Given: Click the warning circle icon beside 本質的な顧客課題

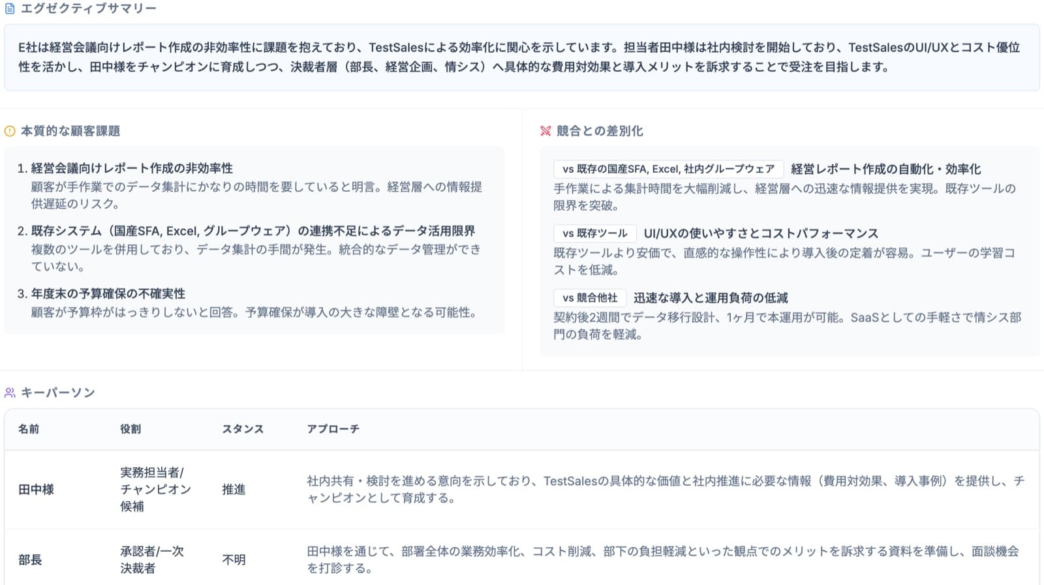Looking at the screenshot, I should point(10,131).
